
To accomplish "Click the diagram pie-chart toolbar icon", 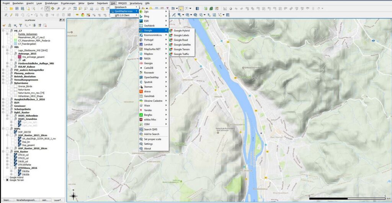I will pos(83,15).
